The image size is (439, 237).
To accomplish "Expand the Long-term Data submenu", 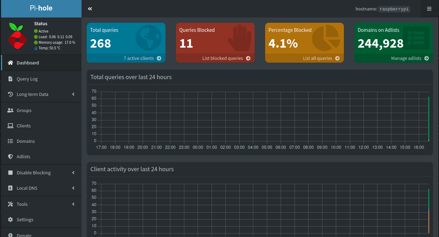I will [73, 94].
